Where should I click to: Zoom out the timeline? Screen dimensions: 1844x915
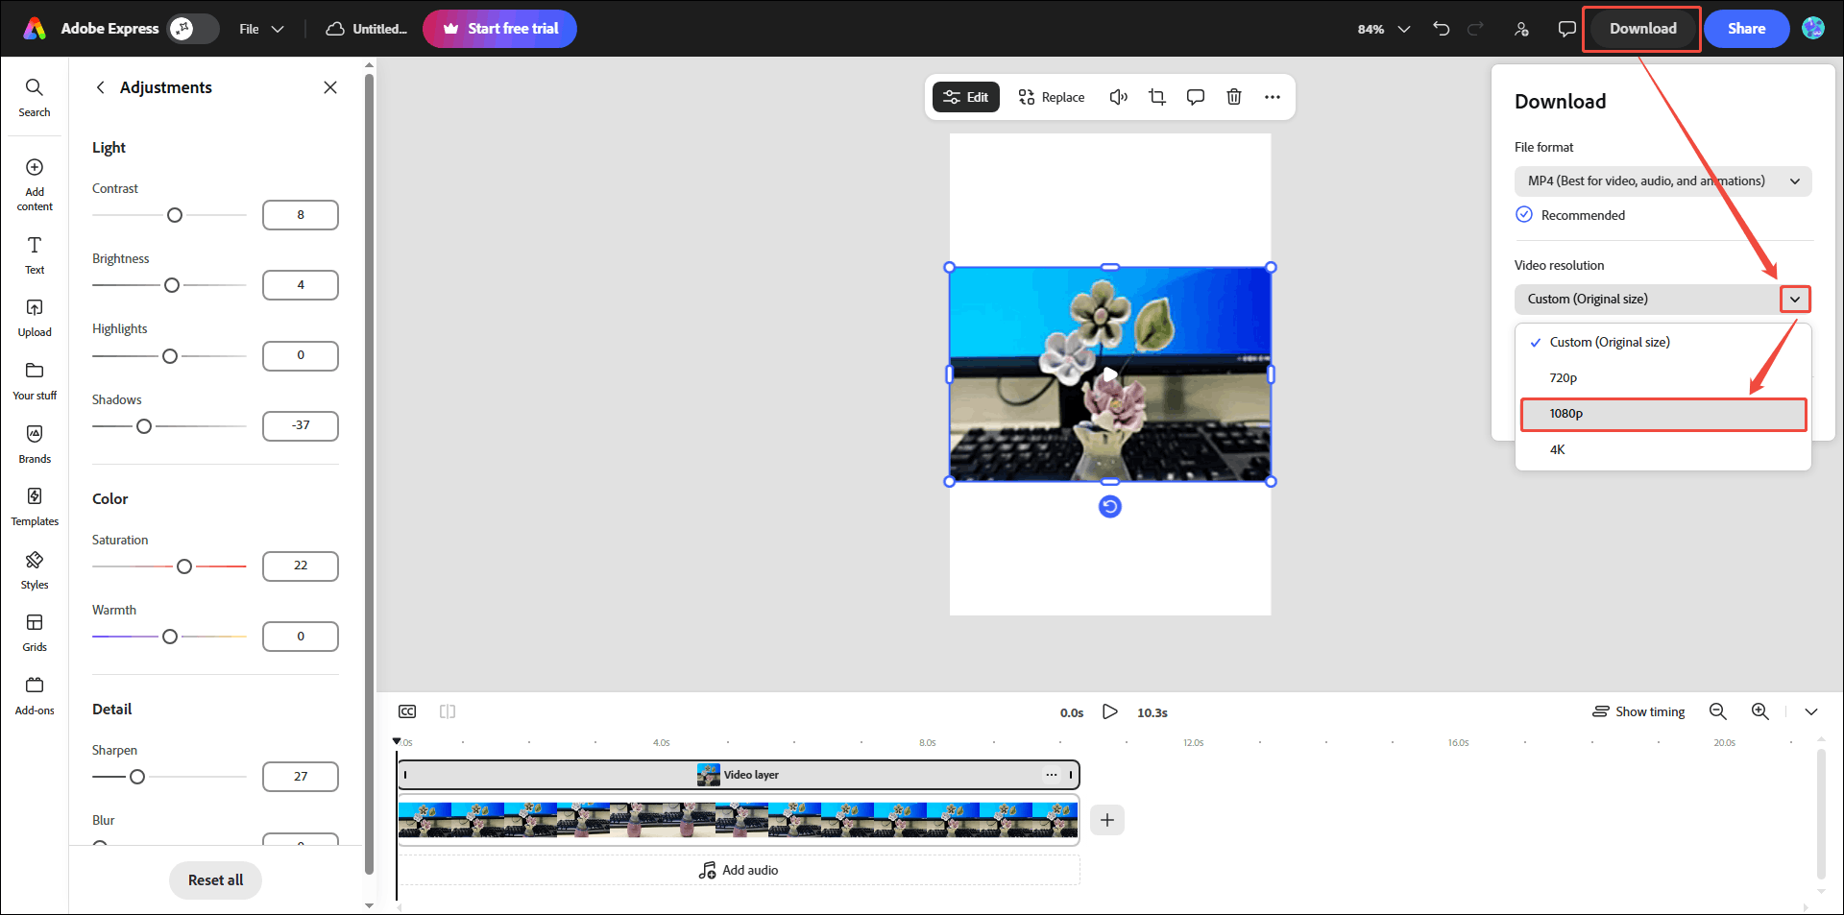point(1718,711)
